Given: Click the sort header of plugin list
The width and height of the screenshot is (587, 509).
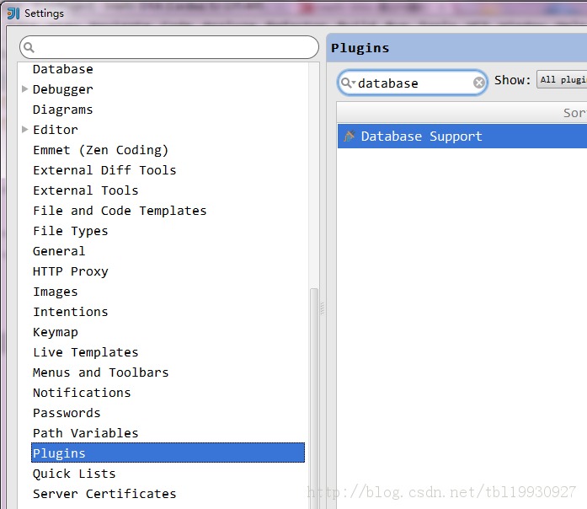Looking at the screenshot, I should click(x=462, y=112).
